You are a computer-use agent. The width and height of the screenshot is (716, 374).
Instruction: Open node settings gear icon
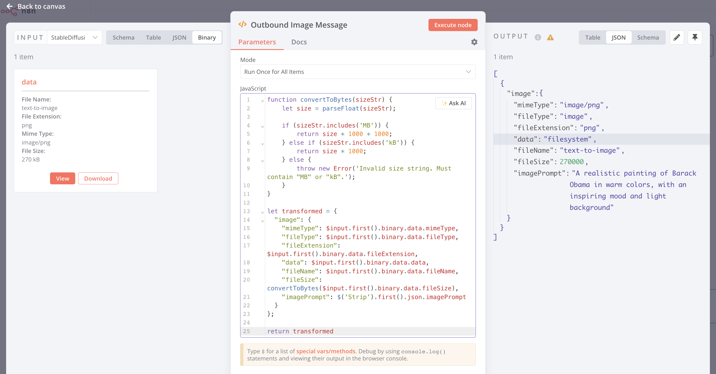pos(474,42)
